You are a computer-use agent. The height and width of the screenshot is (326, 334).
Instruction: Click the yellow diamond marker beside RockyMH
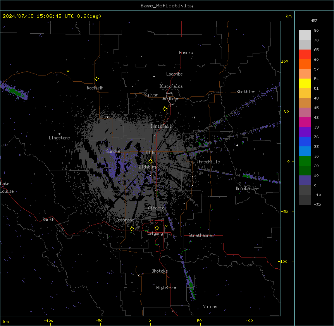96,79
